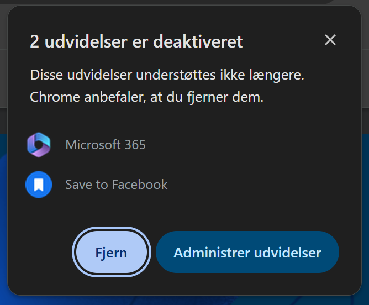Click the word "Microsoft" in the extension list
The image size is (369, 305).
[93, 145]
